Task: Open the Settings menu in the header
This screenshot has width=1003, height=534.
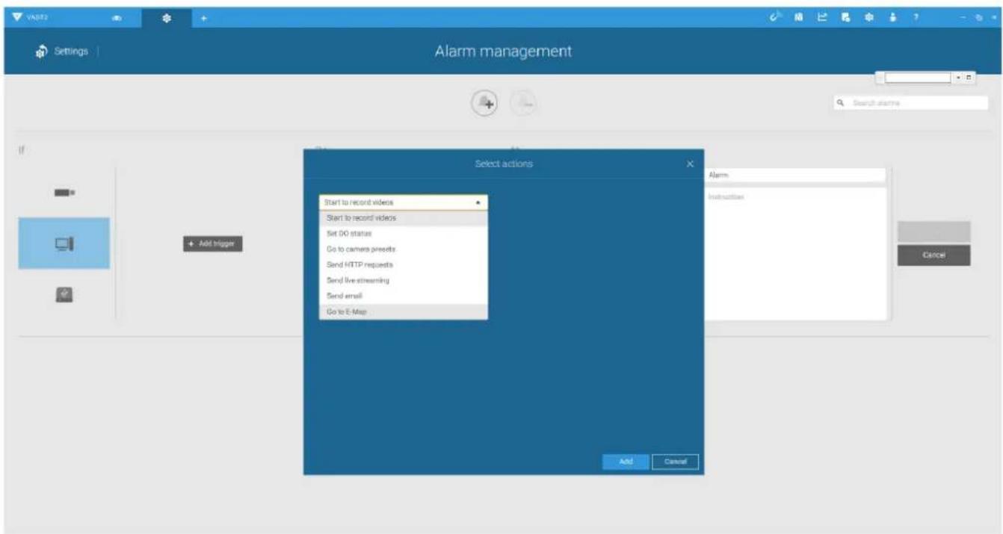Action: [x=62, y=52]
